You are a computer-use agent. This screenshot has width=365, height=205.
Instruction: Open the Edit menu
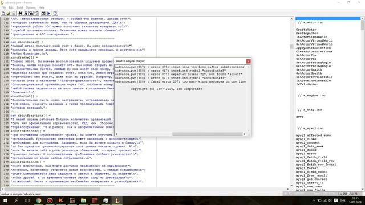[11, 7]
